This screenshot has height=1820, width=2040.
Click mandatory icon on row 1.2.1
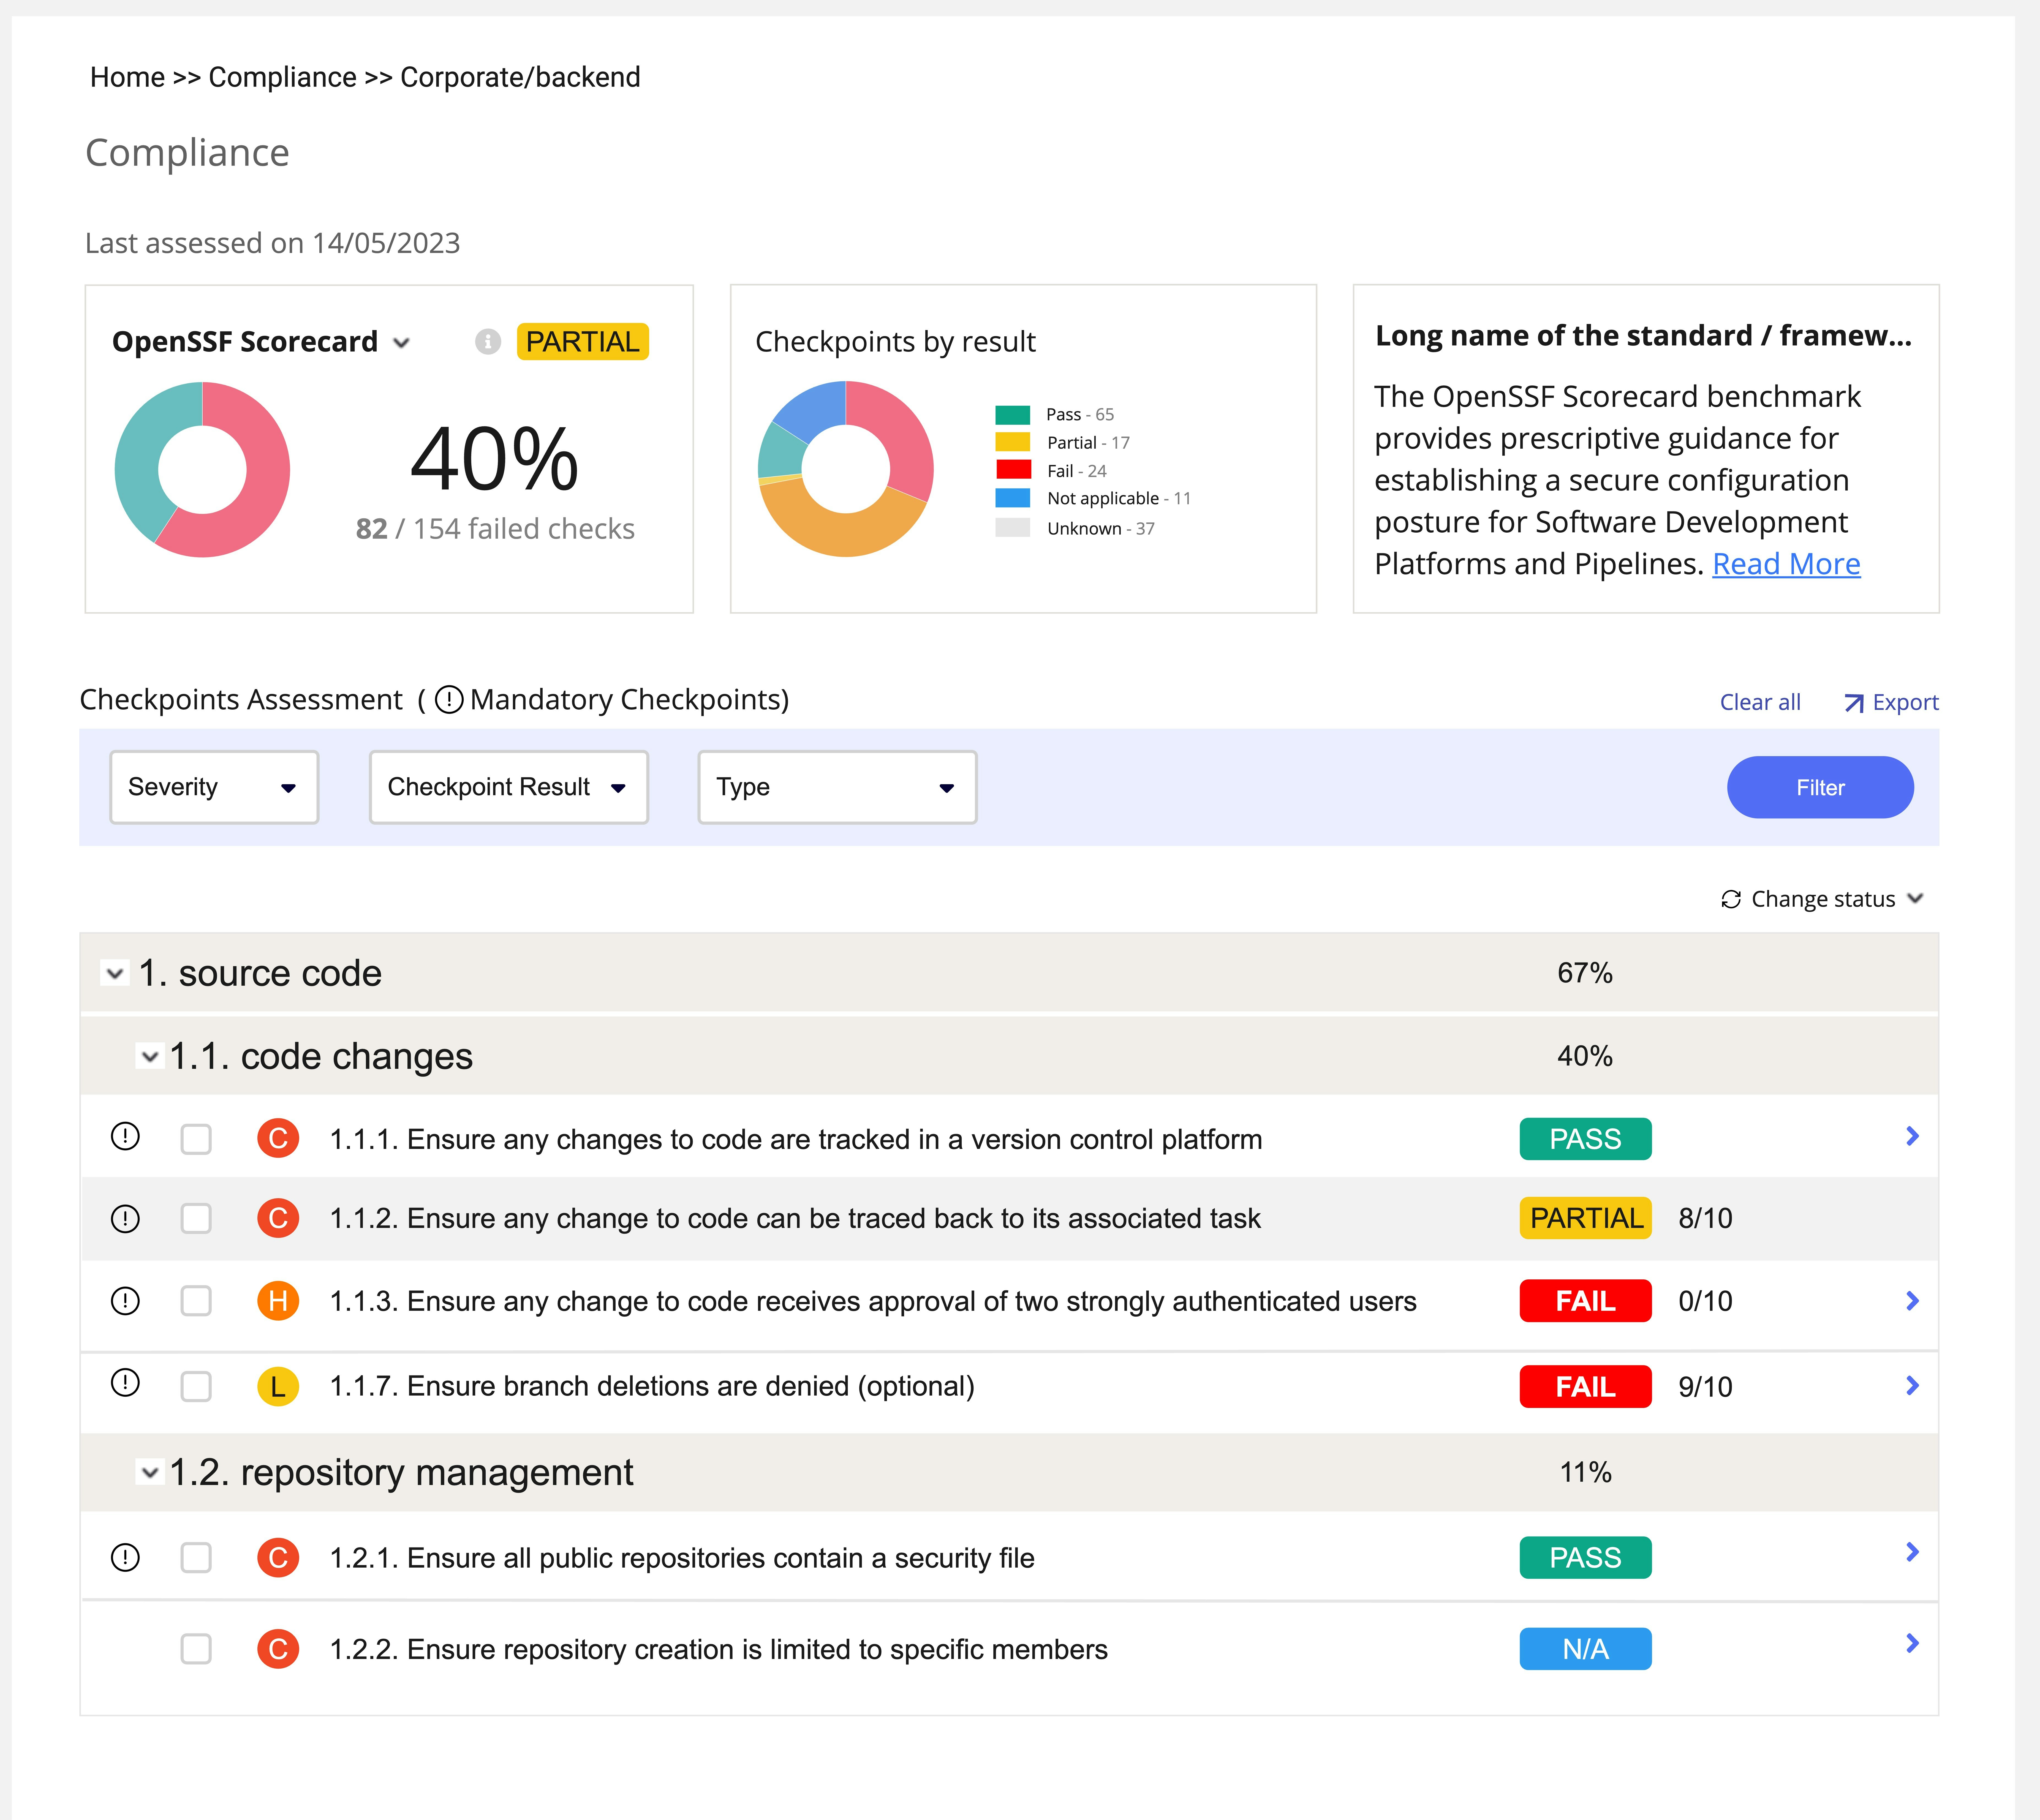[x=125, y=1557]
